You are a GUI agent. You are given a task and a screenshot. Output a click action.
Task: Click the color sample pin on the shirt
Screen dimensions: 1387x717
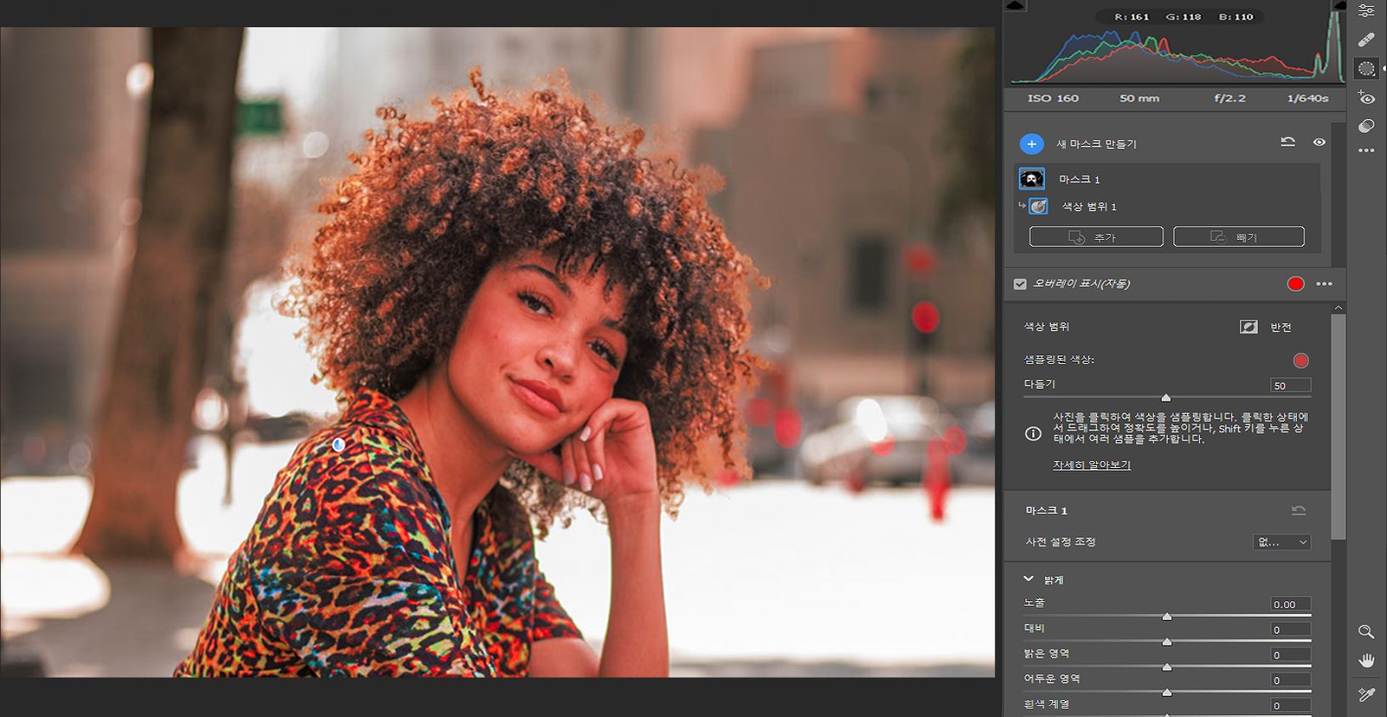tap(338, 444)
